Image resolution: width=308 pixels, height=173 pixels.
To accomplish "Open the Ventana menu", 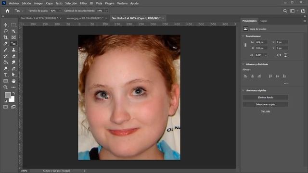I will click(122, 3).
